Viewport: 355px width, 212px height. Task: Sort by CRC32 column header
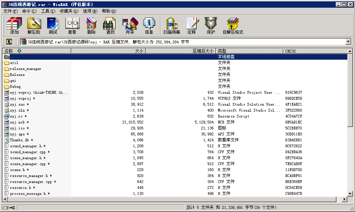pos(314,51)
